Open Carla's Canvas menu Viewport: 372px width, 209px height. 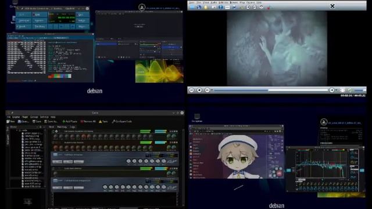click(34, 117)
